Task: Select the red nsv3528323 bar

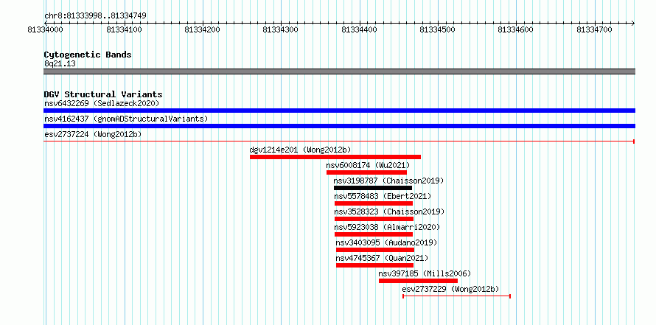Action: pos(374,219)
